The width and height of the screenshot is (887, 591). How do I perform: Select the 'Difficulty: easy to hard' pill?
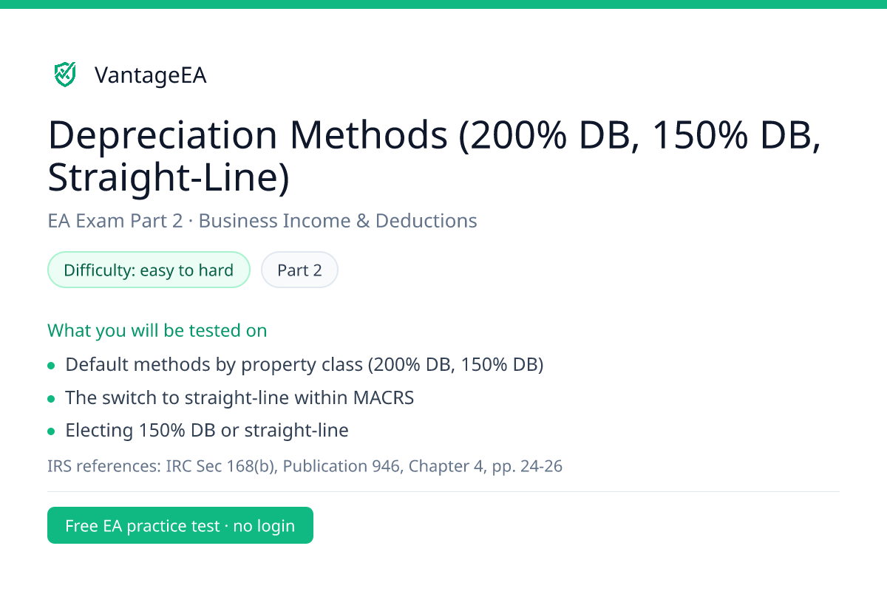(149, 270)
